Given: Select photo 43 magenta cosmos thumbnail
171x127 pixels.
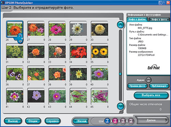Looking at the screenshot, I should pyautogui.click(x=57, y=97).
